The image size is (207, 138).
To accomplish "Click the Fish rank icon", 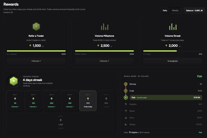I will coord(126,98).
